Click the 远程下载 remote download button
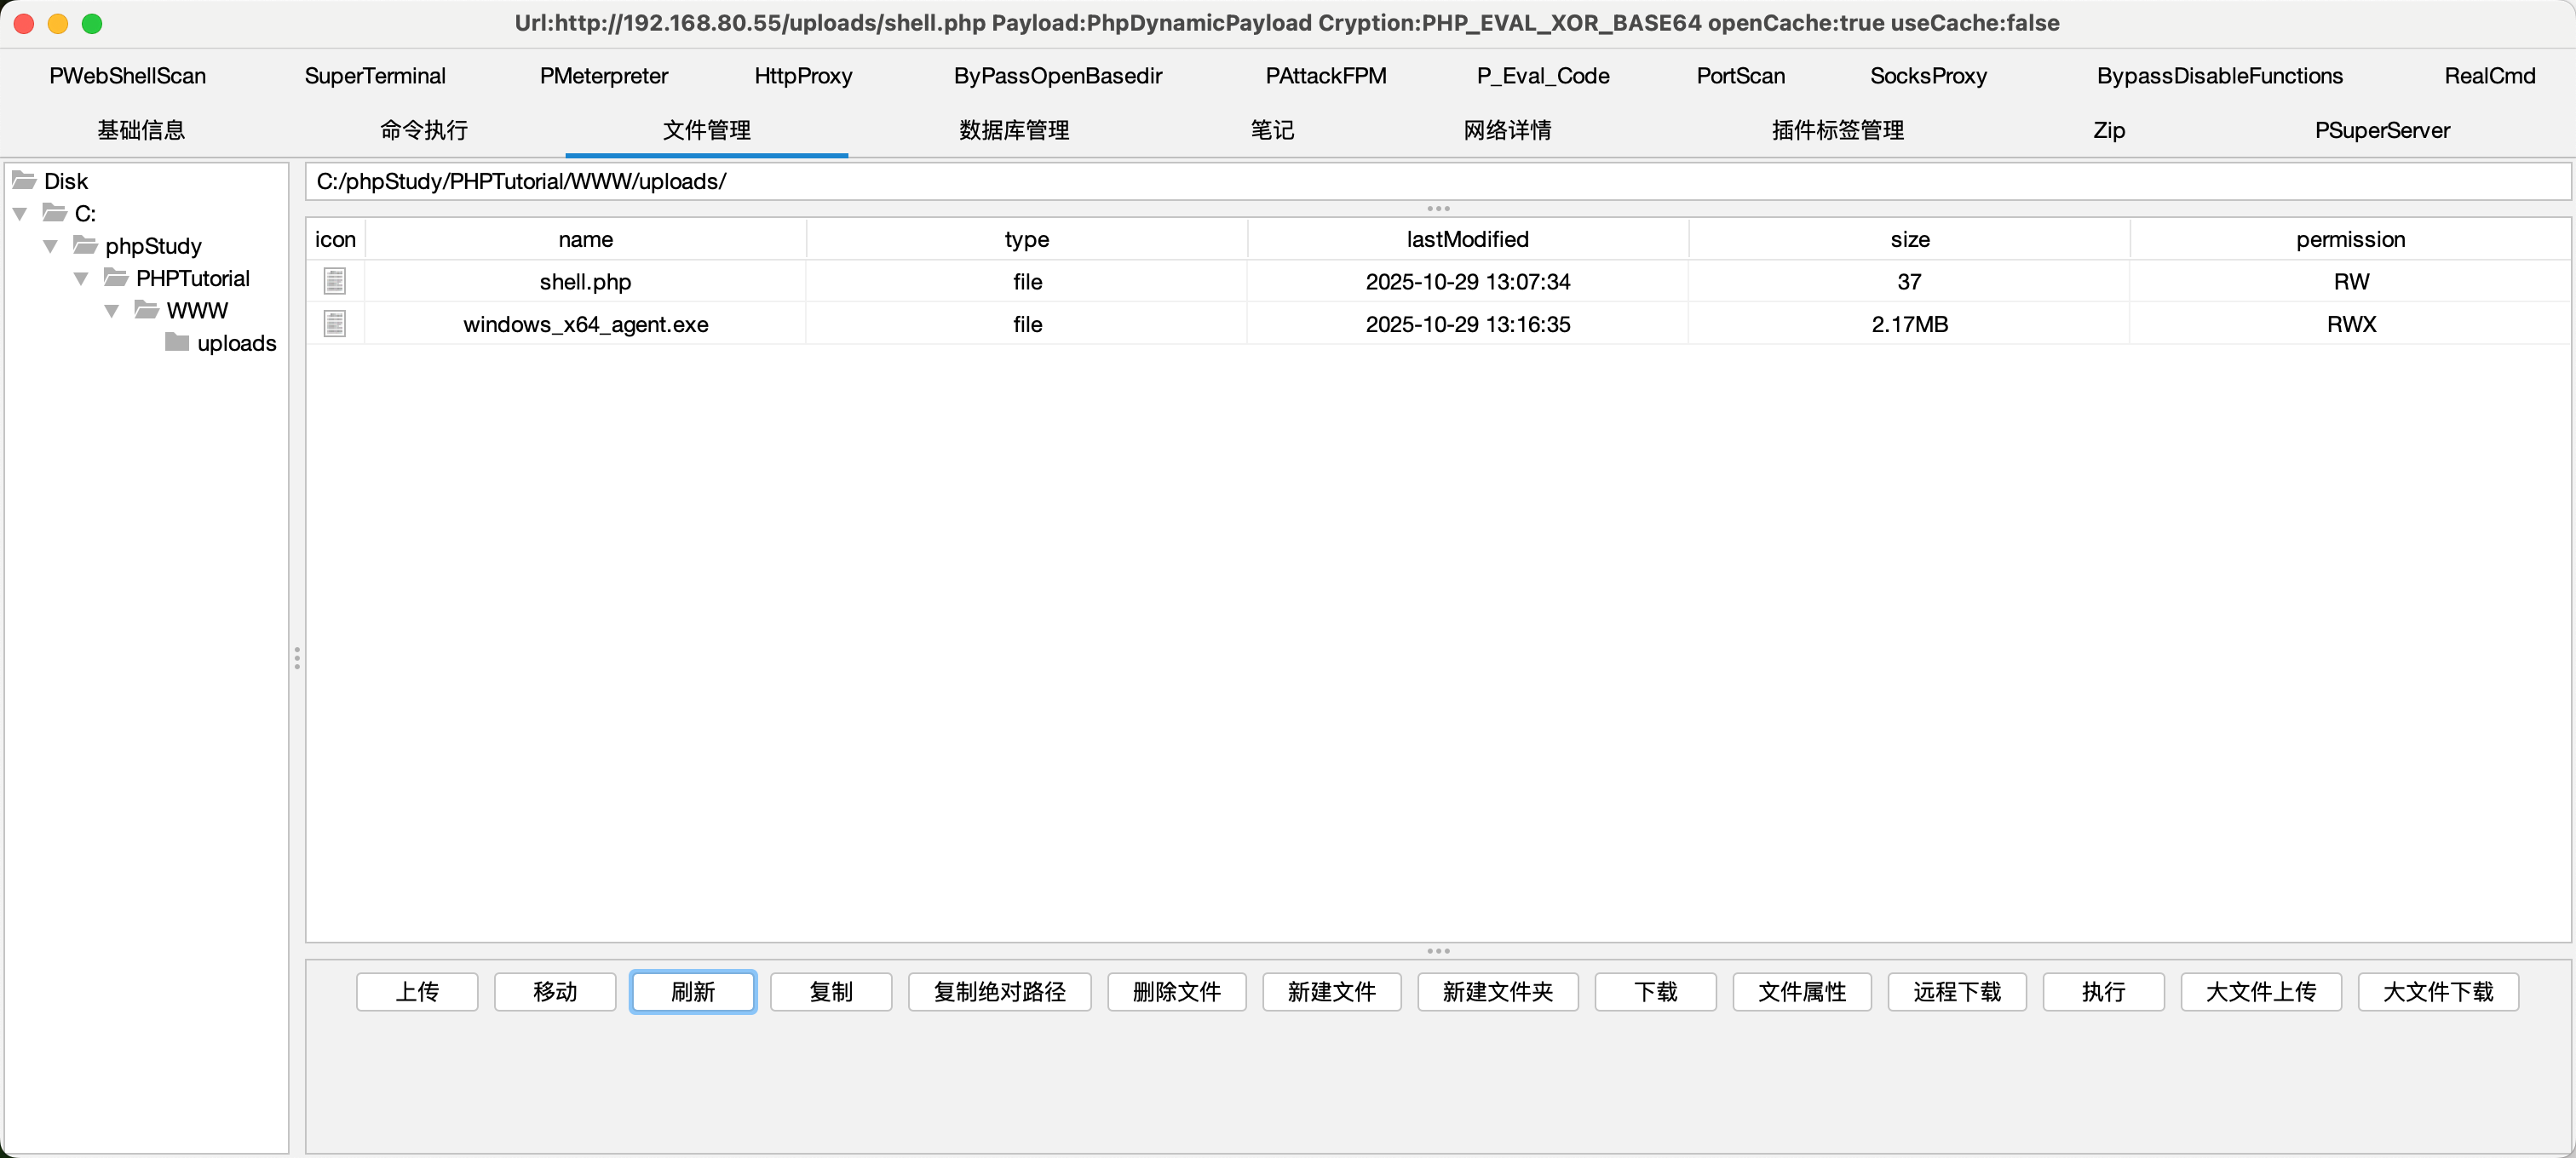The width and height of the screenshot is (2576, 1158). [1956, 991]
